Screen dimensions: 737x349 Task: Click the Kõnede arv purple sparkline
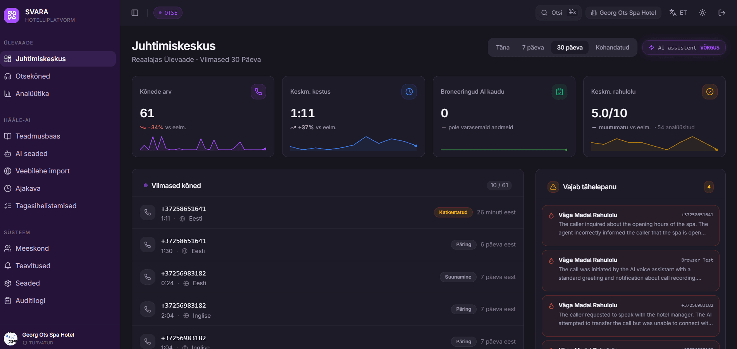point(203,143)
